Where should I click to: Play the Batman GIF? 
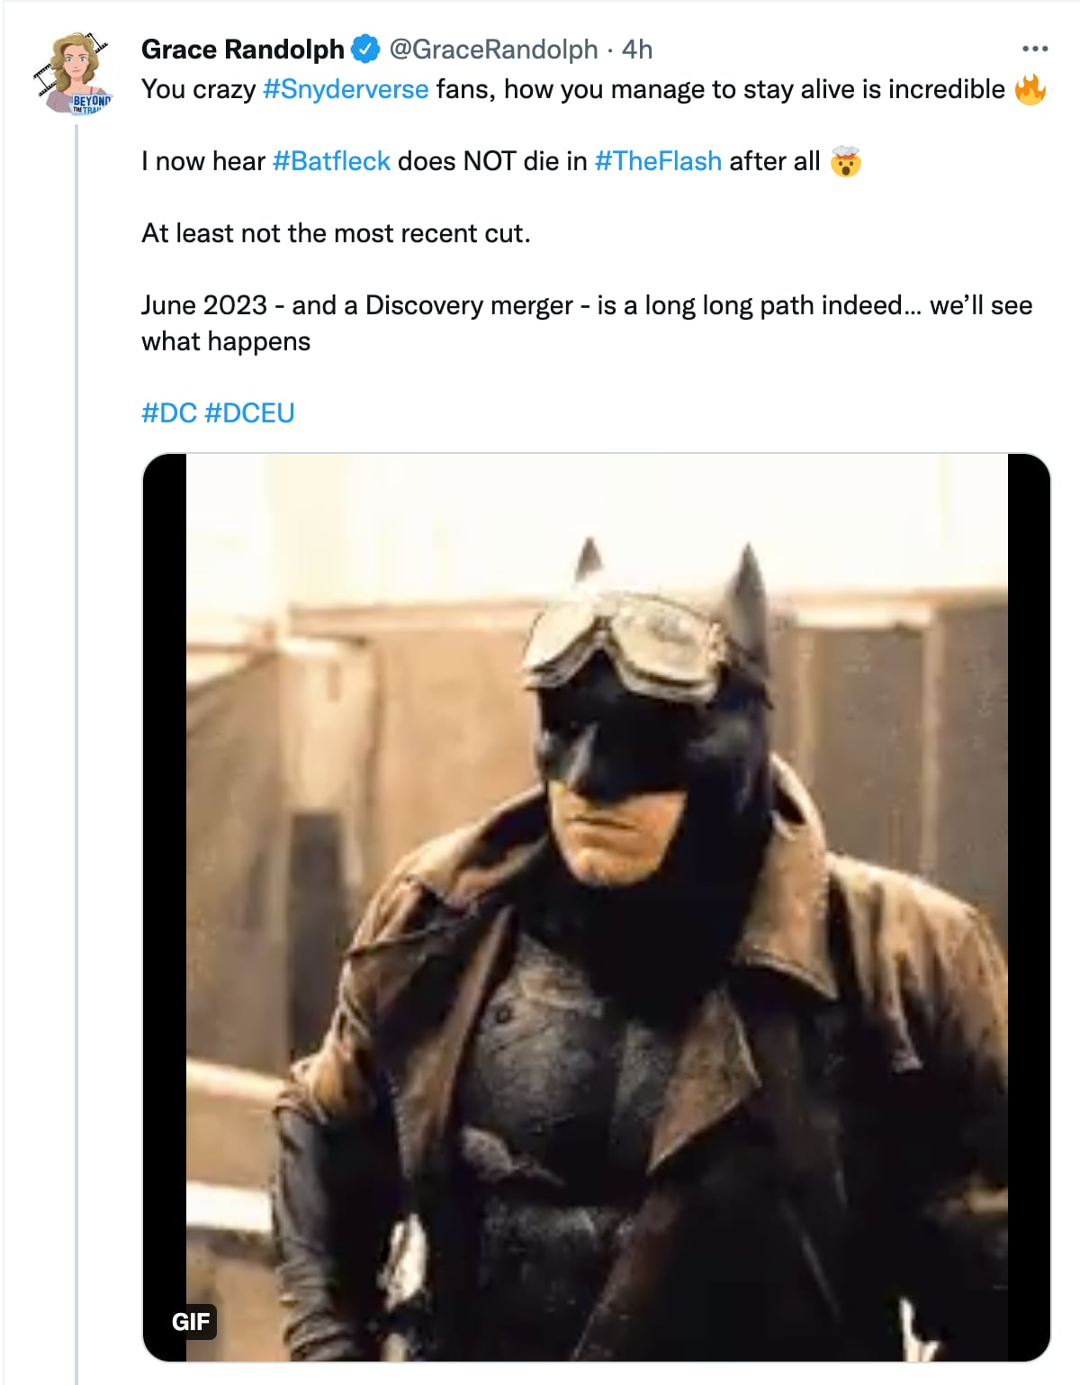[596, 901]
